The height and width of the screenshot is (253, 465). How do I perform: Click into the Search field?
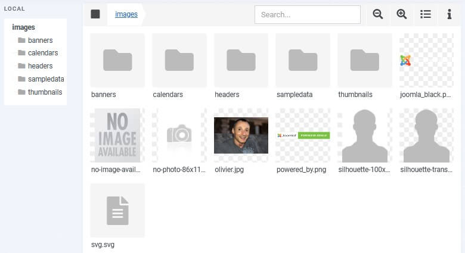(x=307, y=14)
